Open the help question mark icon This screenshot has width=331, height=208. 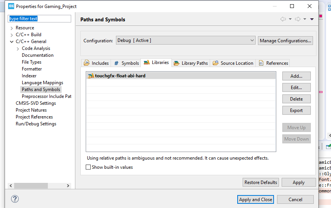tap(15, 199)
